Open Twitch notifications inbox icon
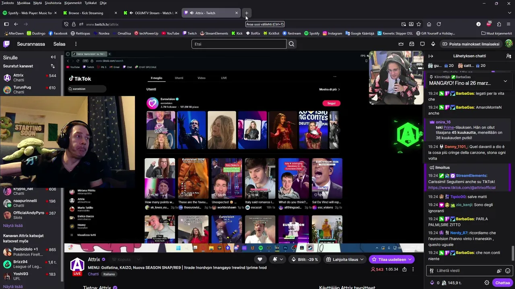 pos(412,44)
